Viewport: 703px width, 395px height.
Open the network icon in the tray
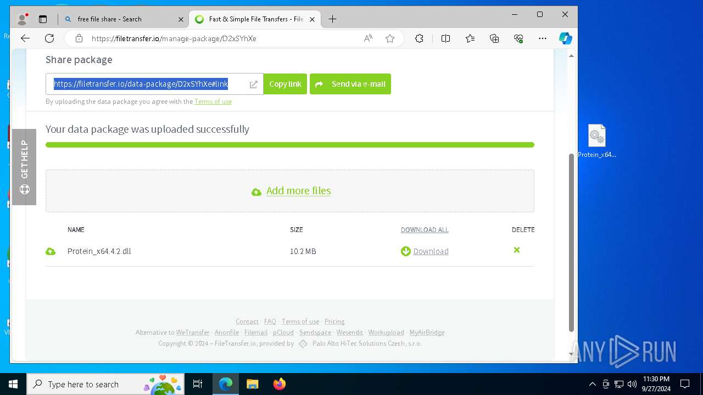click(618, 384)
